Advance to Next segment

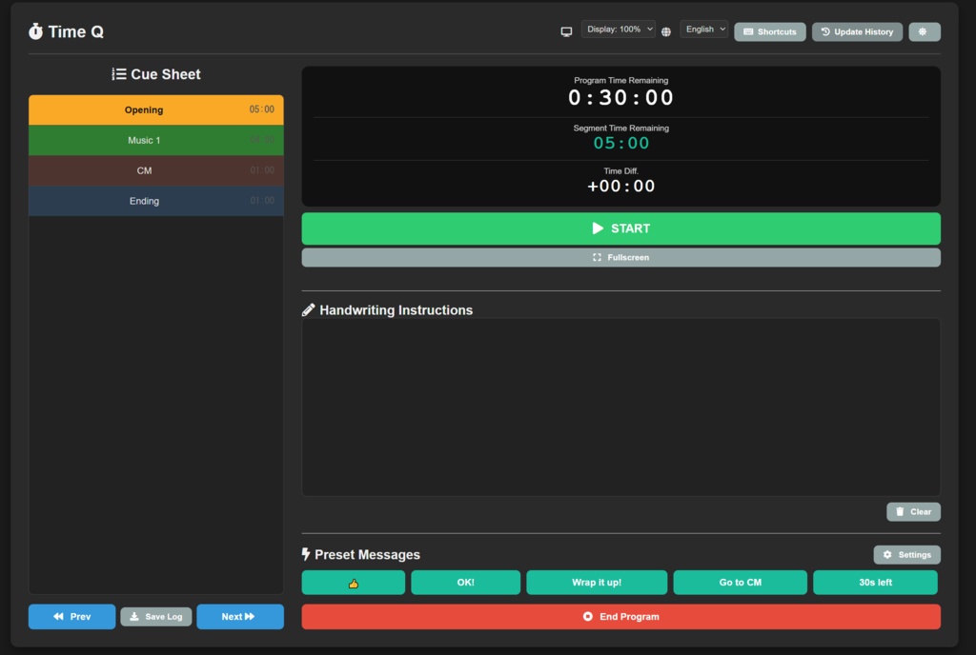point(240,617)
